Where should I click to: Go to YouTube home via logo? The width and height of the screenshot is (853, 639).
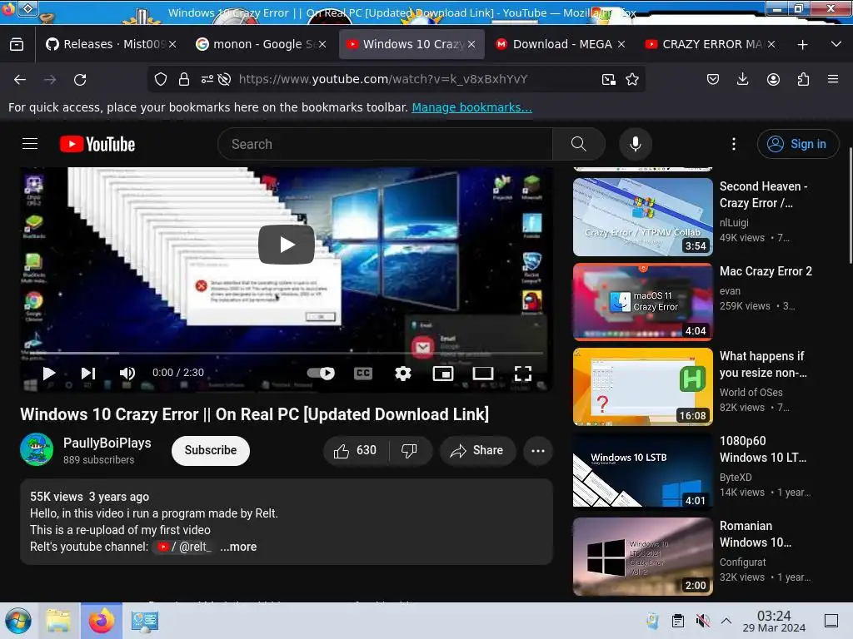[97, 144]
